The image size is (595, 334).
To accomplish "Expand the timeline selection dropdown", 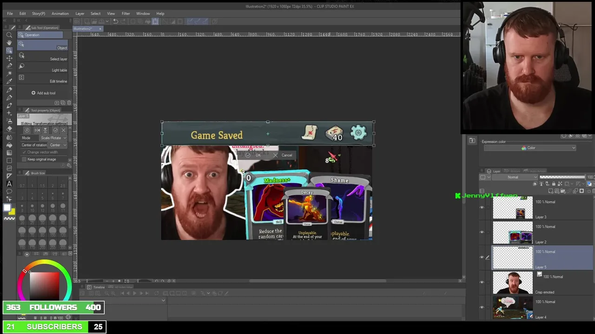I will (x=163, y=300).
